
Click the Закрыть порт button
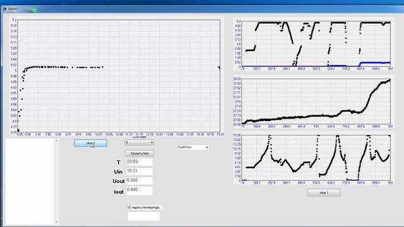point(140,153)
